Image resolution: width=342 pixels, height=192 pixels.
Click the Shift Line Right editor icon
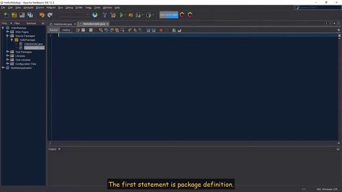[x=153, y=30]
